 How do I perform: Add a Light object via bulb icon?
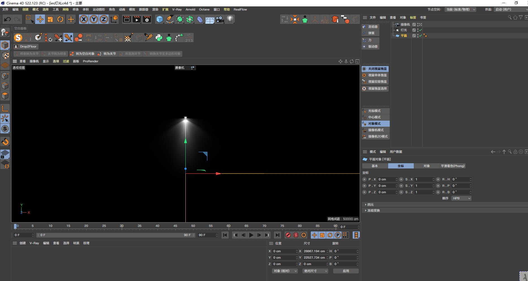[x=230, y=19]
